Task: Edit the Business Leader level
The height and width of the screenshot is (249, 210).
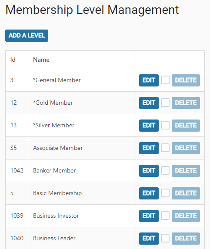Action: (x=149, y=239)
